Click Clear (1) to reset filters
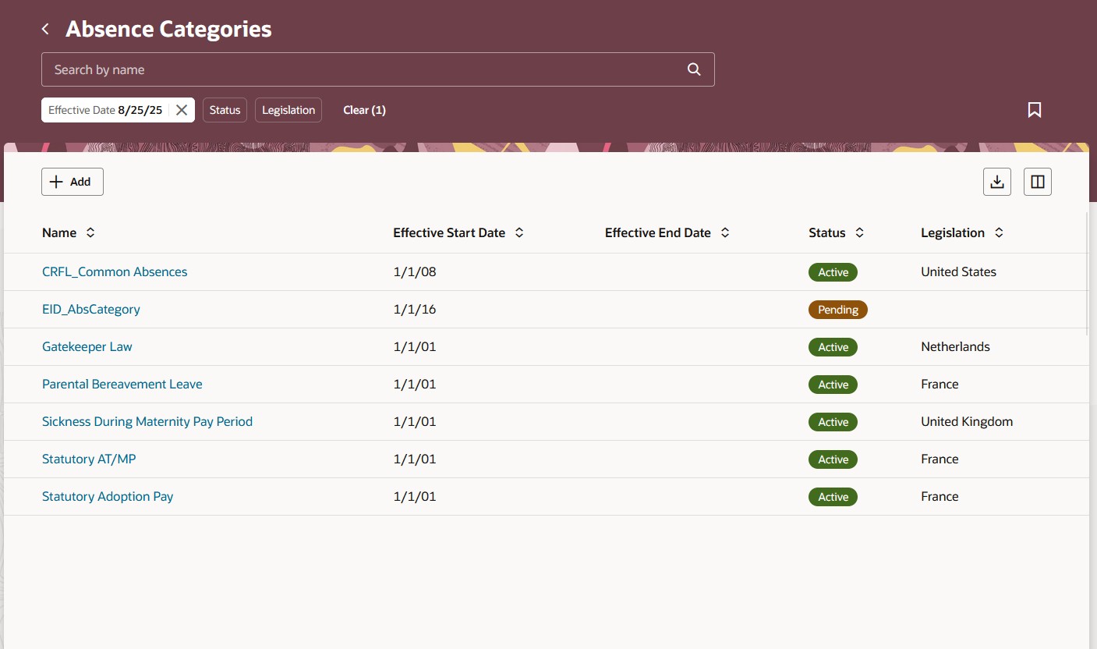 pyautogui.click(x=364, y=109)
